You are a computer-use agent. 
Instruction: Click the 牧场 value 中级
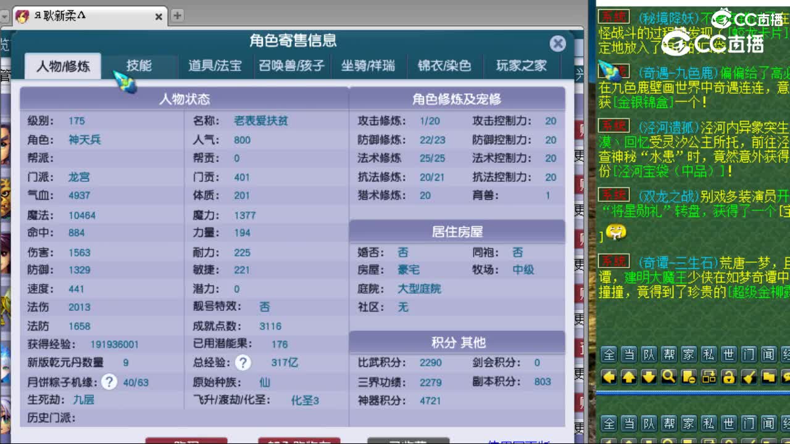click(x=523, y=269)
